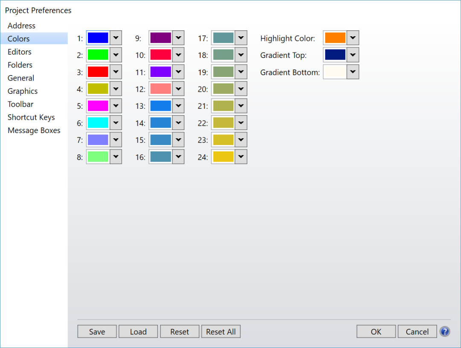
Task: Select the Address preferences category
Action: point(21,26)
